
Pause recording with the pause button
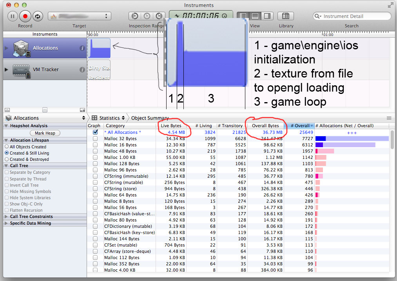pos(13,16)
